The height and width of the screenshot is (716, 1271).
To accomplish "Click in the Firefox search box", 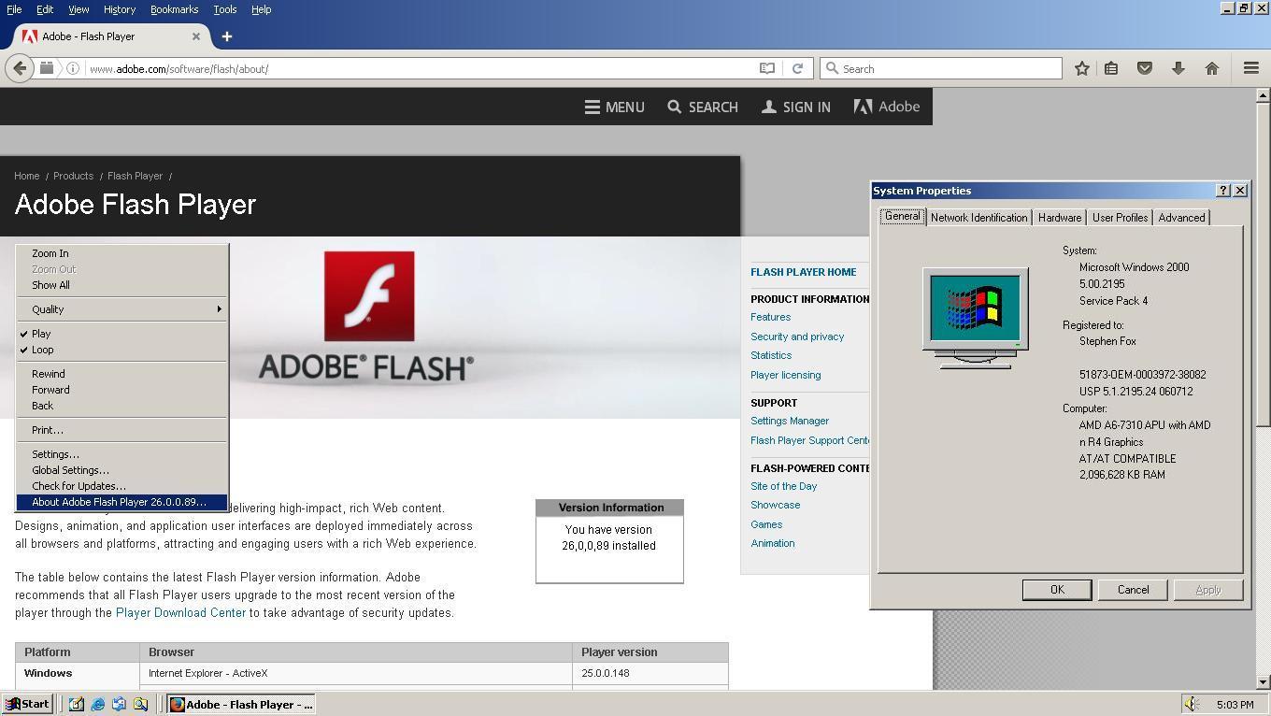I will click(x=941, y=68).
